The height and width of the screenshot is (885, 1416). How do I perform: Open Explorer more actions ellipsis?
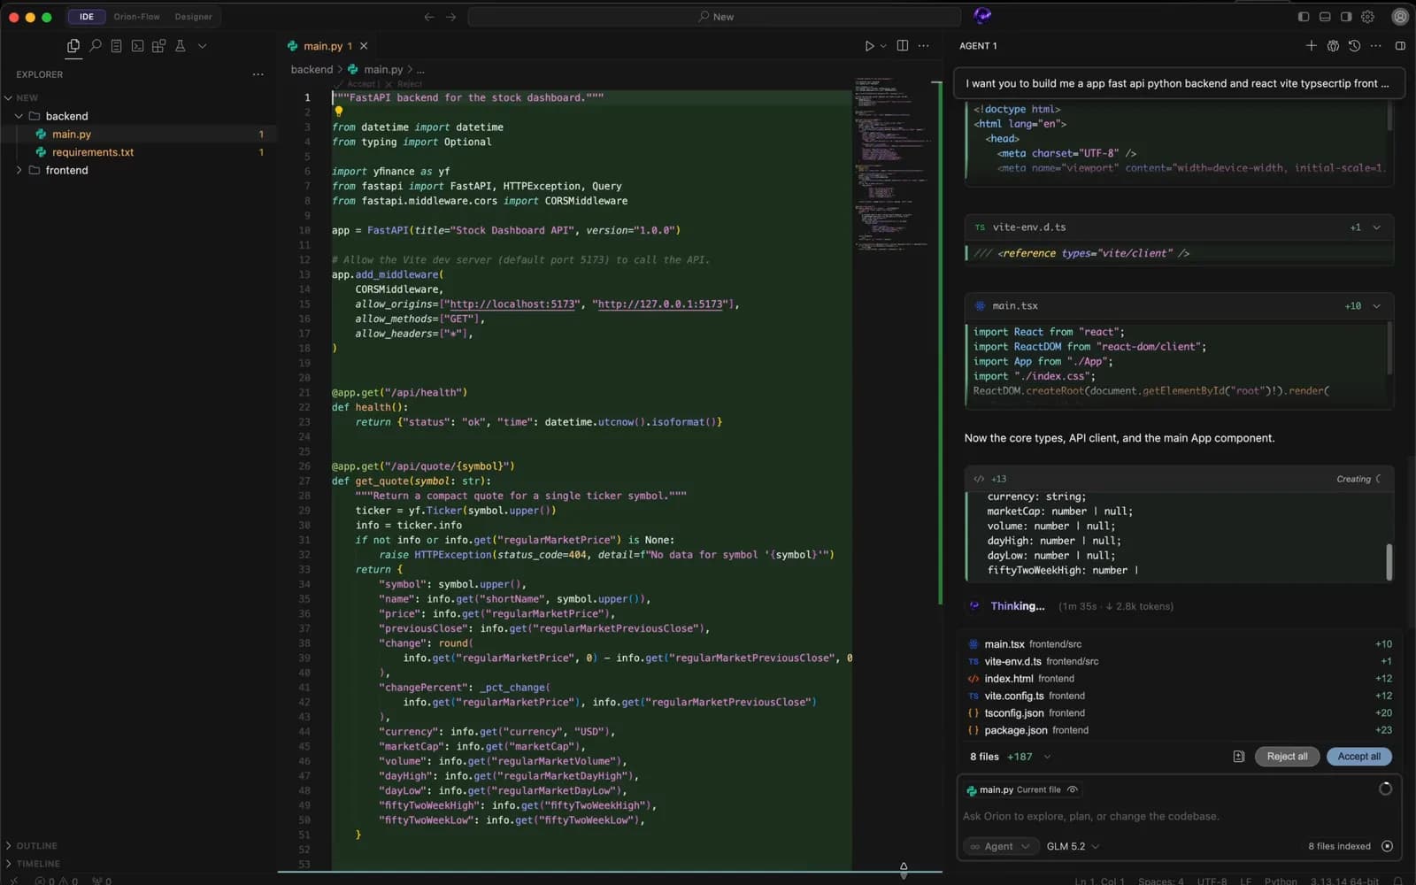click(258, 74)
